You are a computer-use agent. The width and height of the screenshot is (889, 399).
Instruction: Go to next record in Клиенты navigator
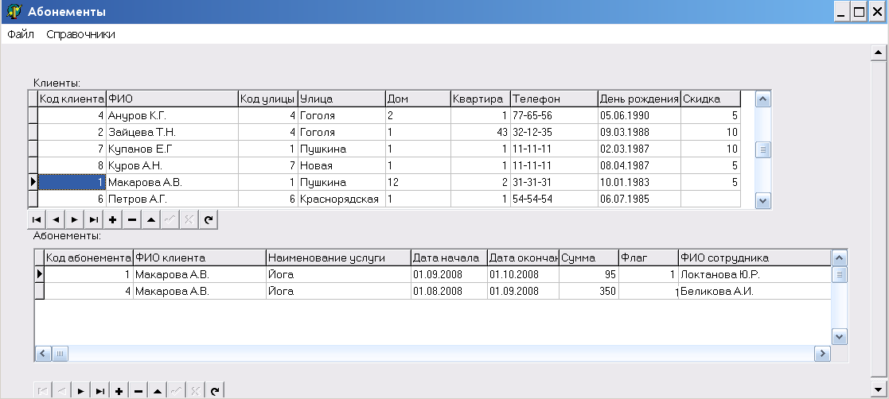tap(74, 220)
